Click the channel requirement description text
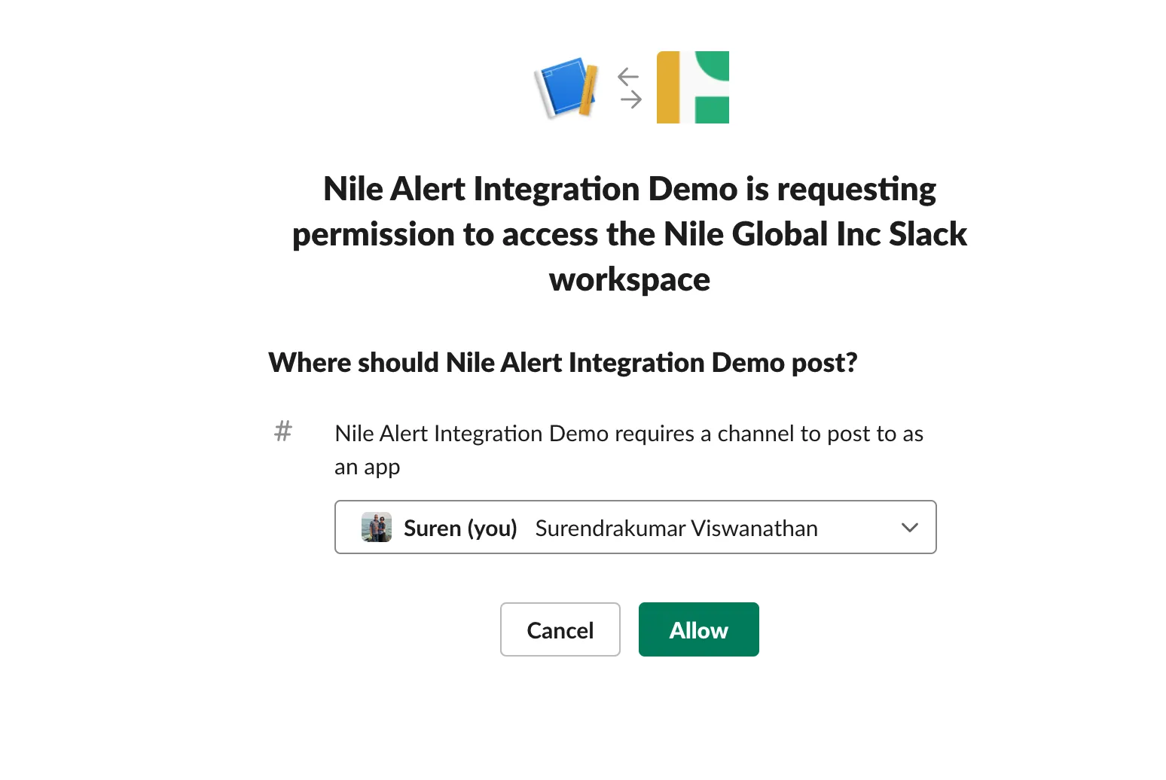 (x=629, y=449)
